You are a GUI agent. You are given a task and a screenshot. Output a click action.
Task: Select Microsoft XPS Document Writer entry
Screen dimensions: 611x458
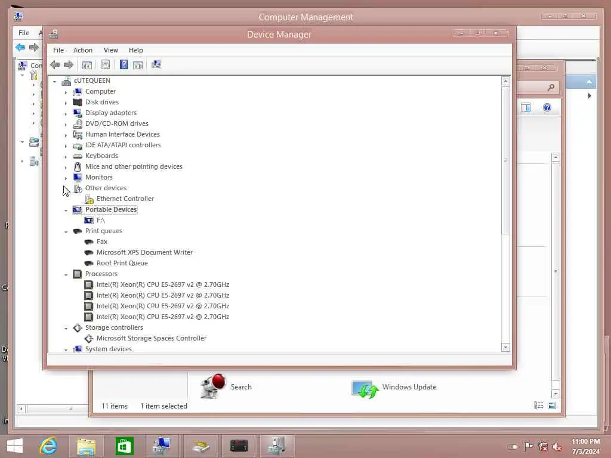coord(144,252)
